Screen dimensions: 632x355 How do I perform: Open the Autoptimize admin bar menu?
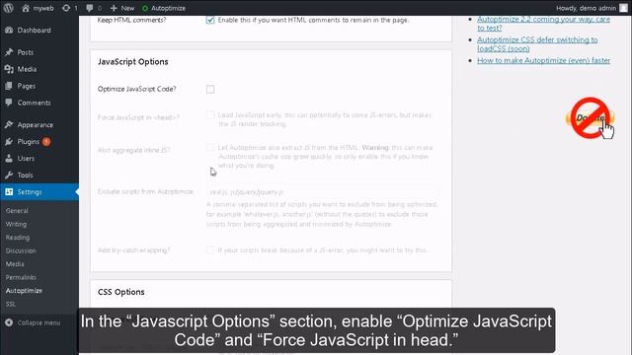pos(164,8)
